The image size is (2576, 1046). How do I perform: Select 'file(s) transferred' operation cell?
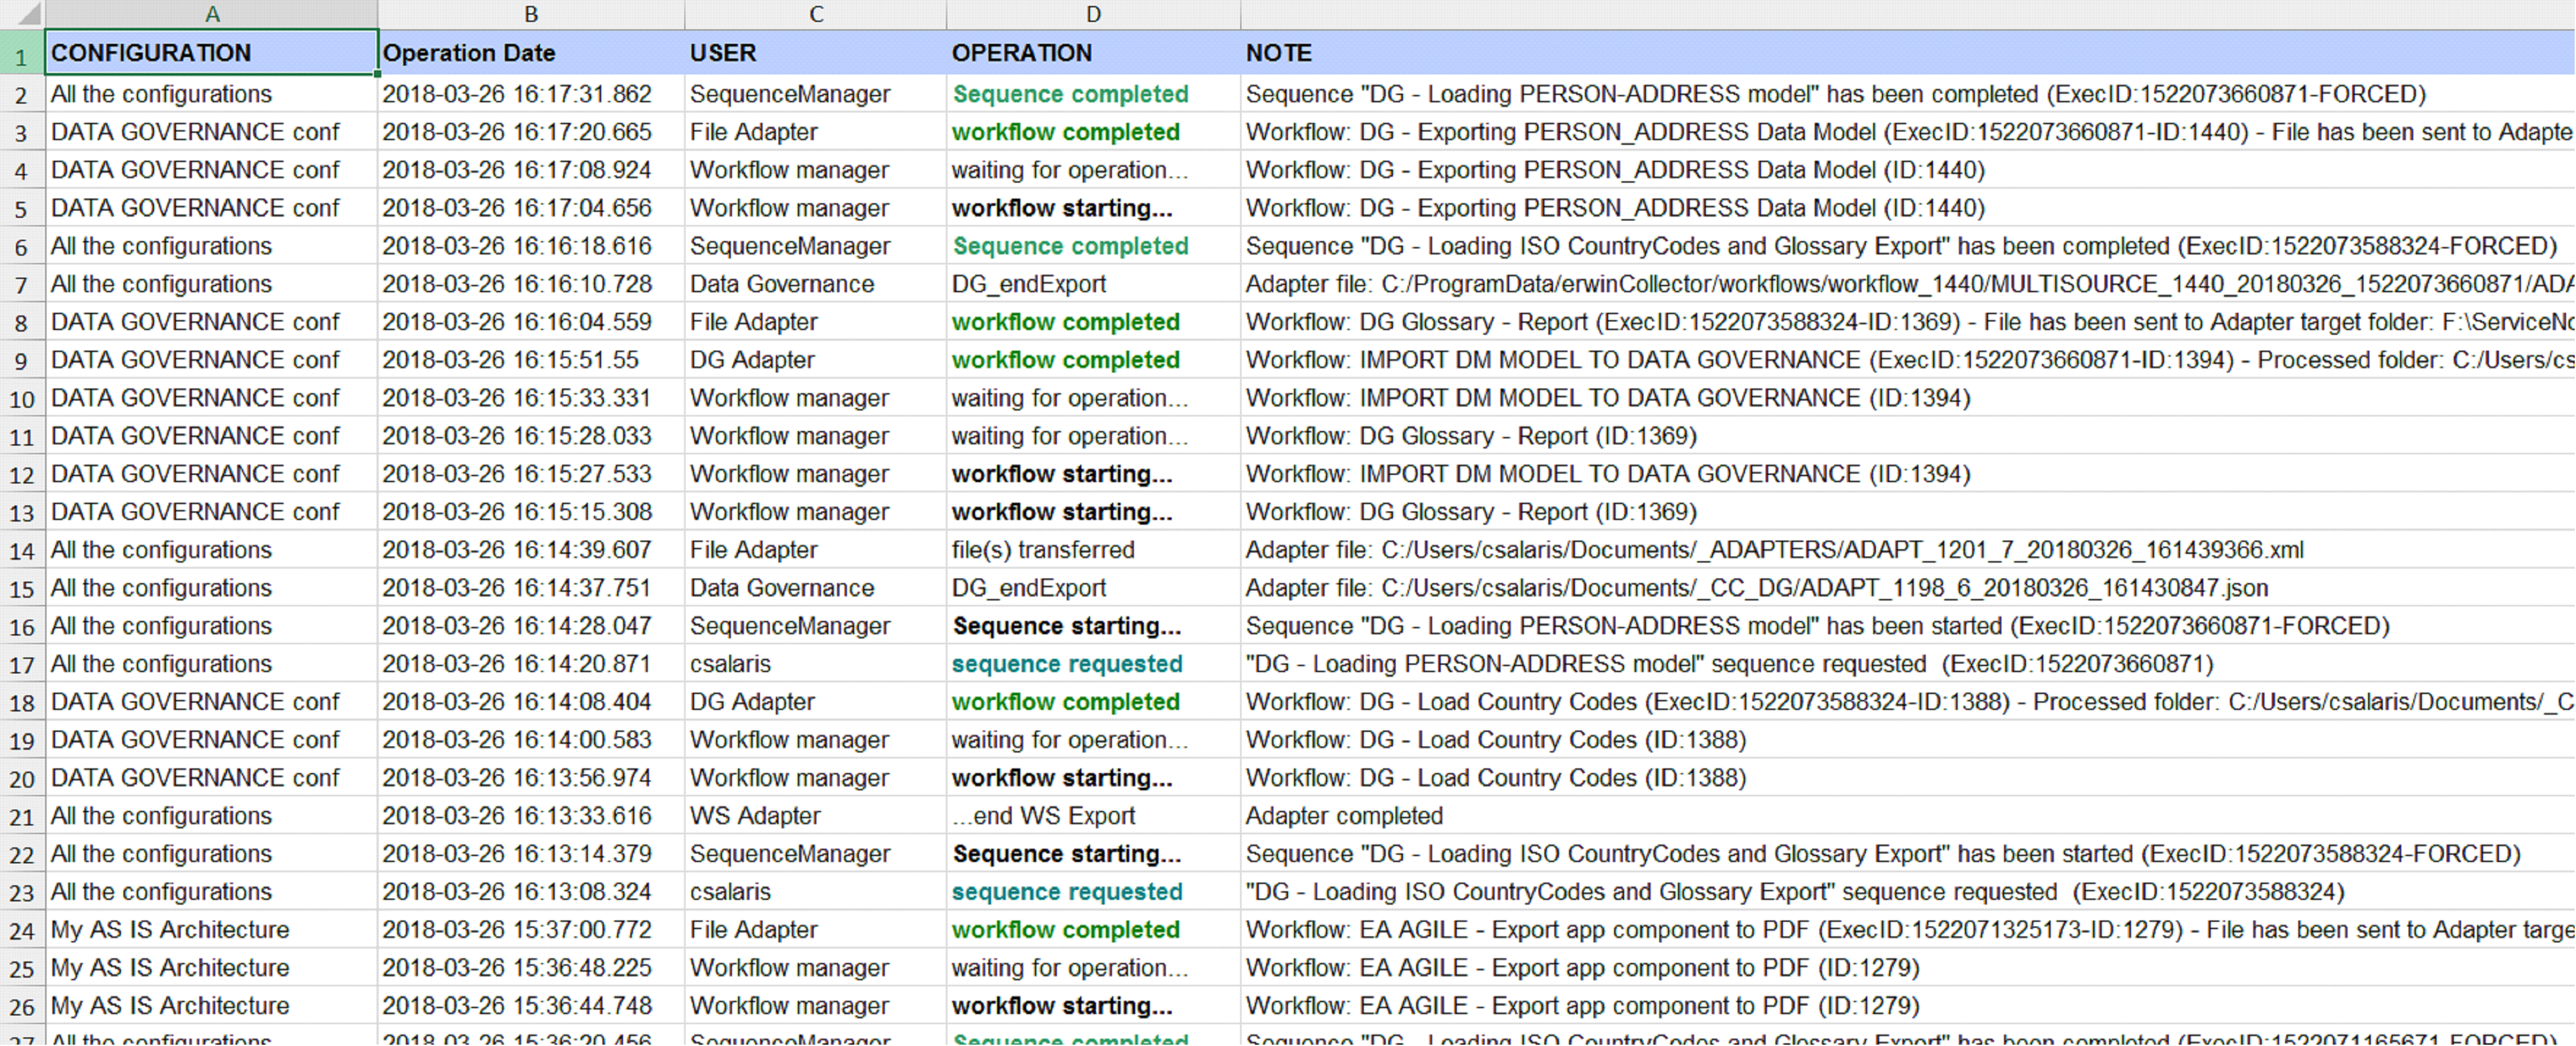tap(1043, 550)
